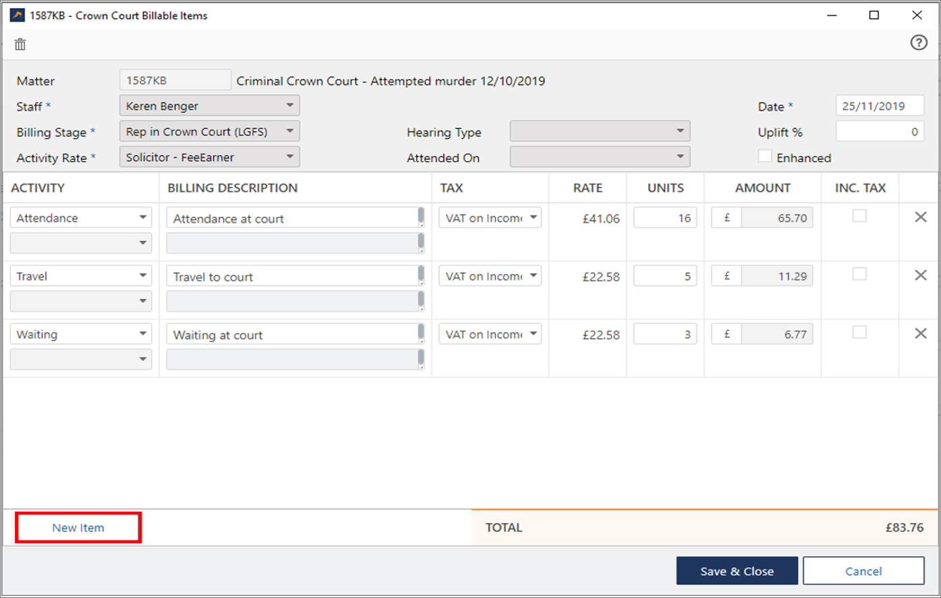Viewport: 941px width, 598px height.
Task: Click the app logo in title bar
Action: point(17,15)
